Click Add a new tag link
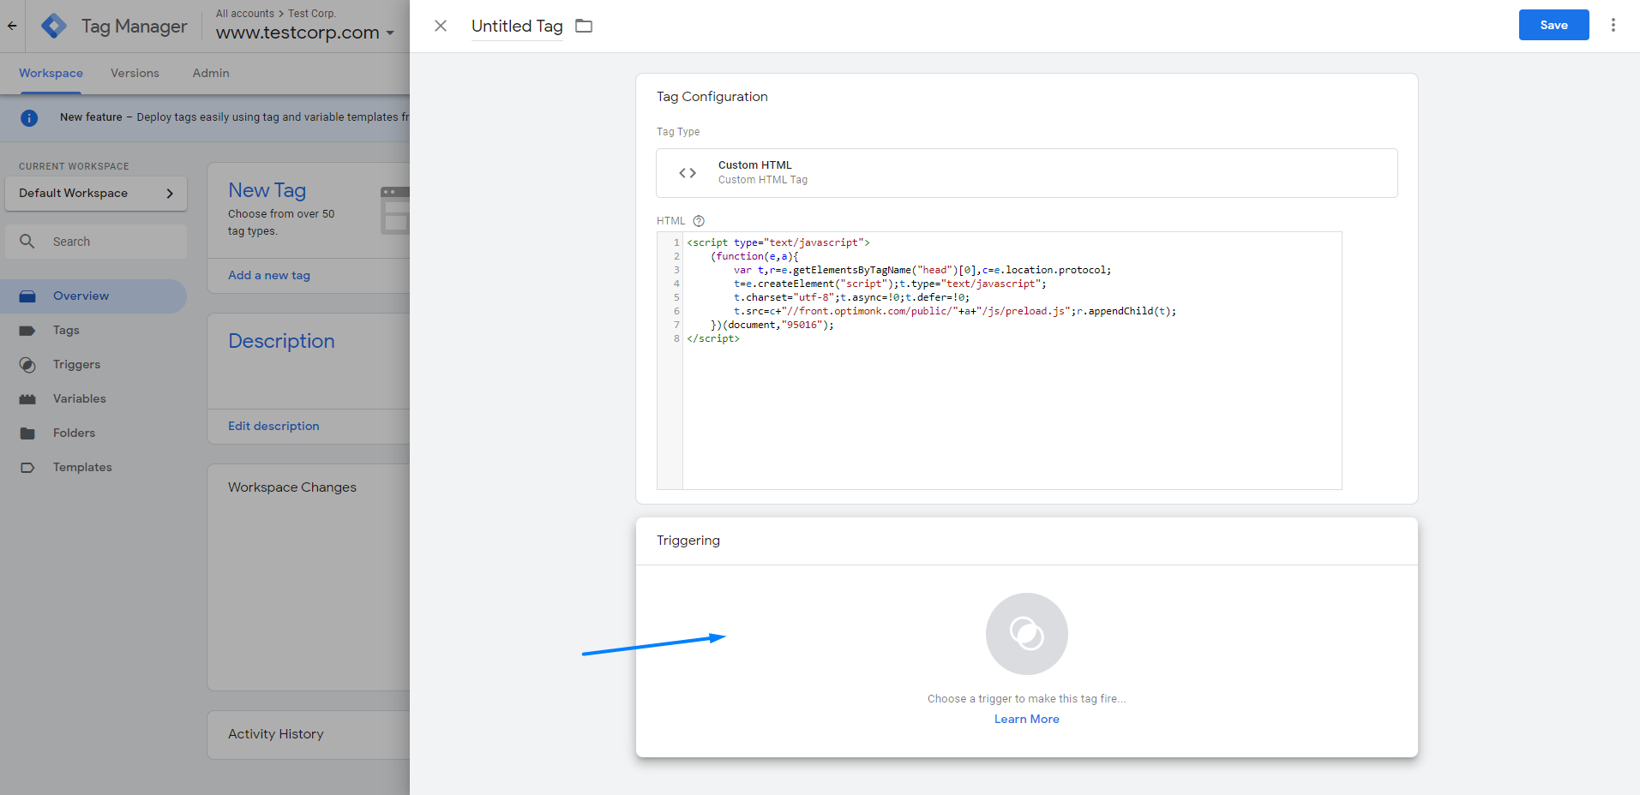Screen dimensions: 1640x795 pos(269,275)
